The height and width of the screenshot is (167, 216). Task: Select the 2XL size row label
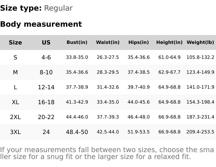15,117
